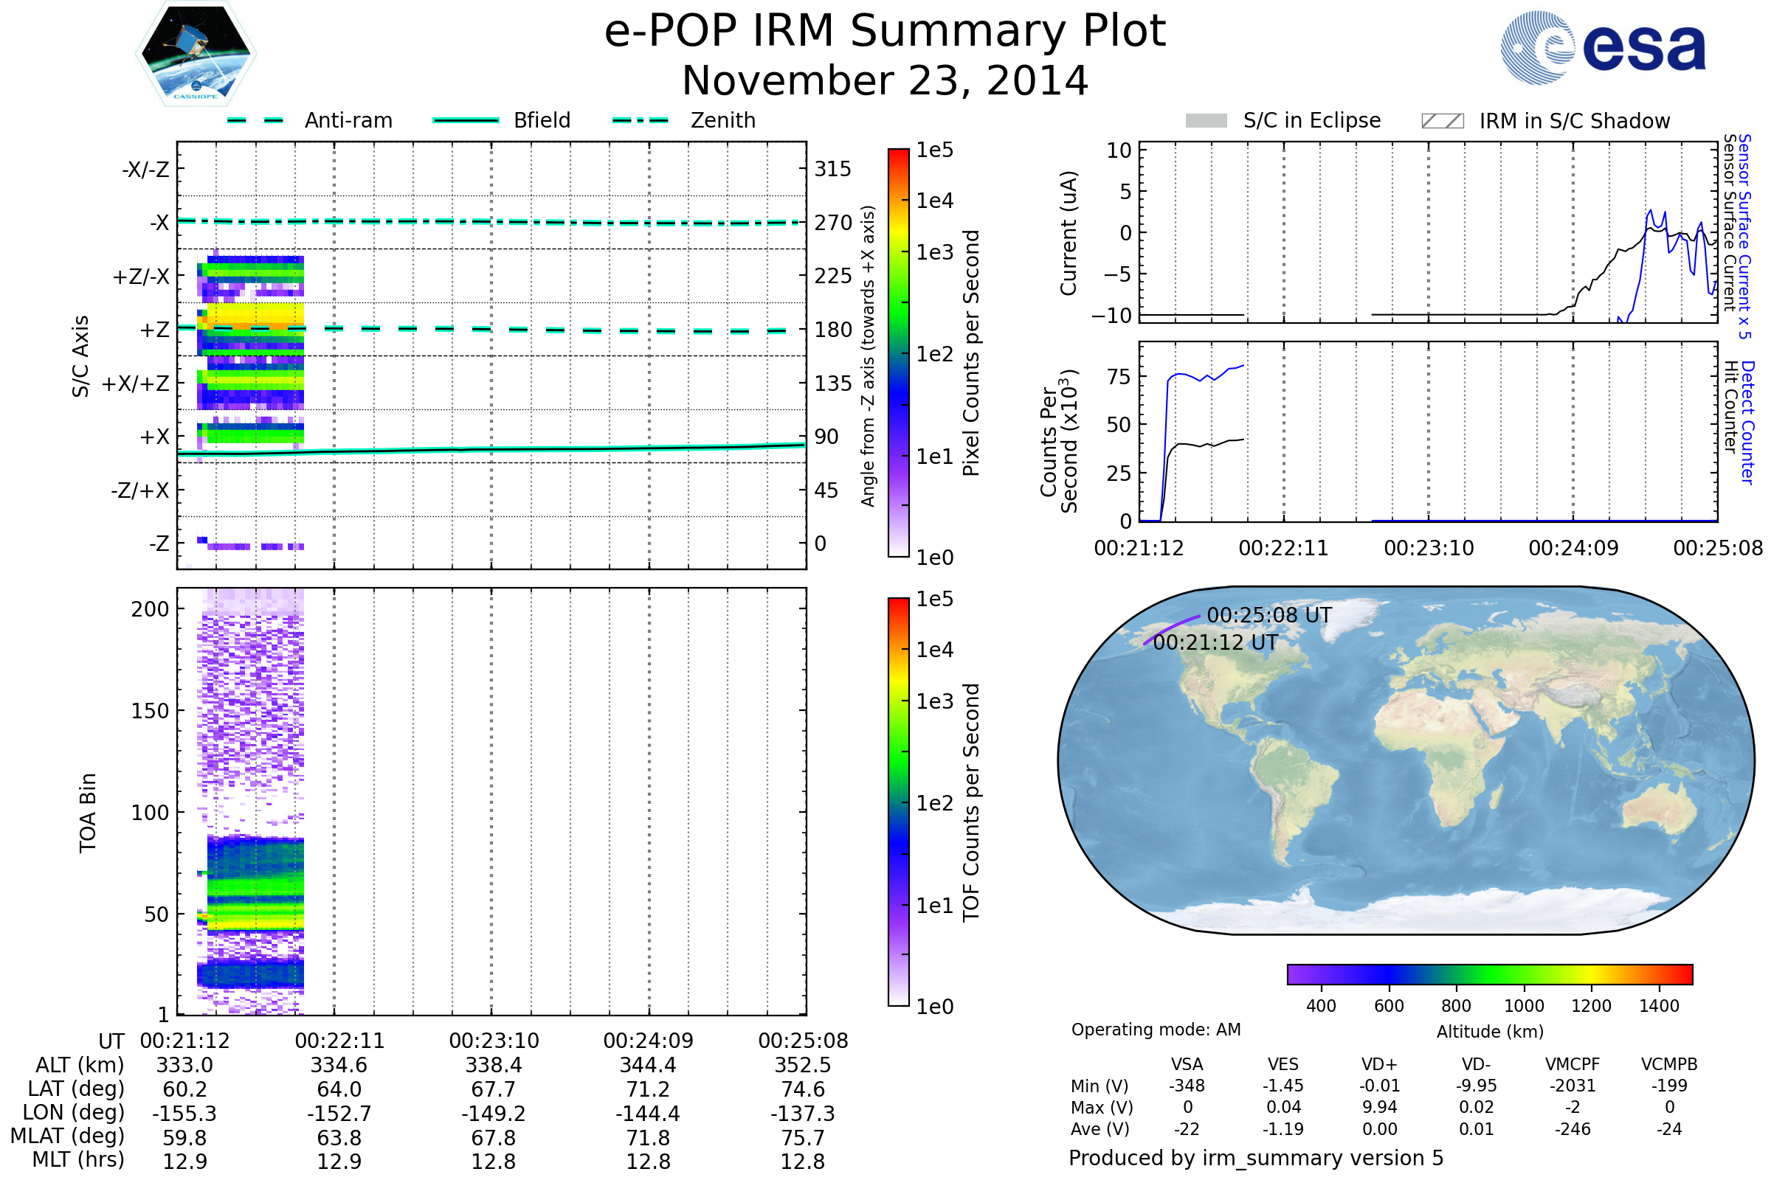Click the Zenith dash-dot legend marker
Viewport: 1771px width, 1180px height.
[x=641, y=120]
